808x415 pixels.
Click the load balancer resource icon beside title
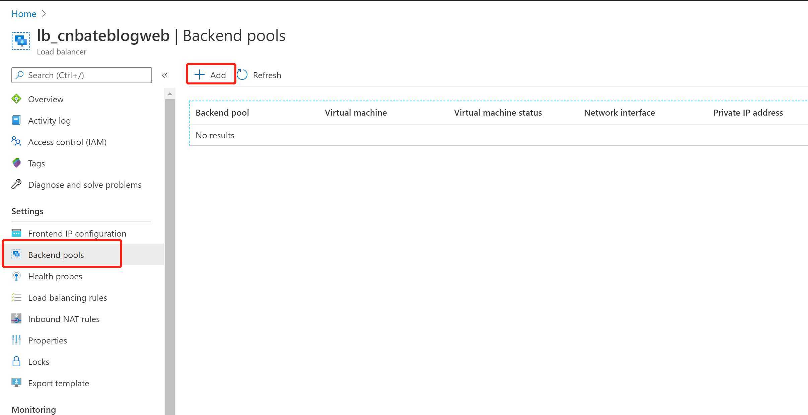tap(21, 41)
